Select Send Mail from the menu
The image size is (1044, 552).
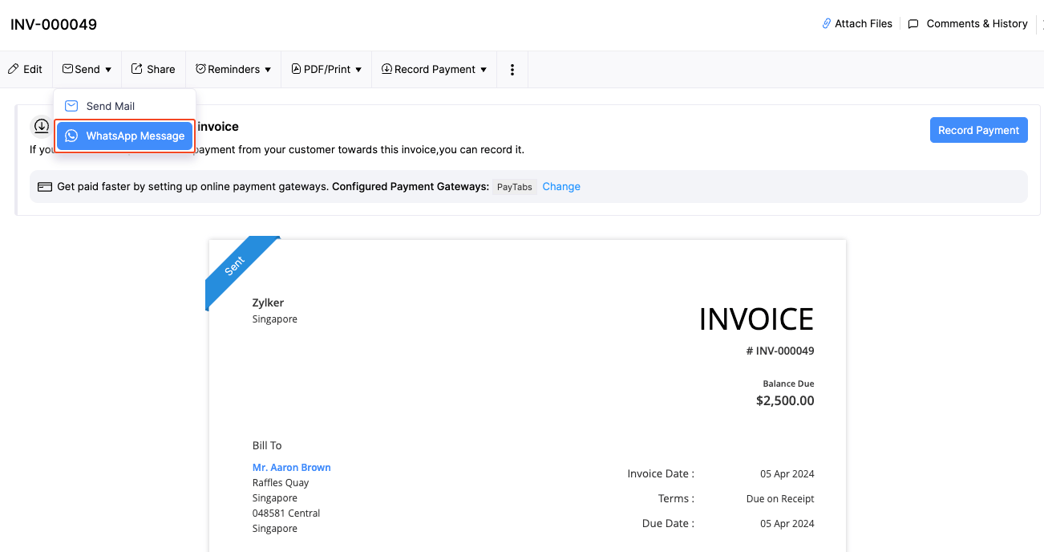point(111,106)
